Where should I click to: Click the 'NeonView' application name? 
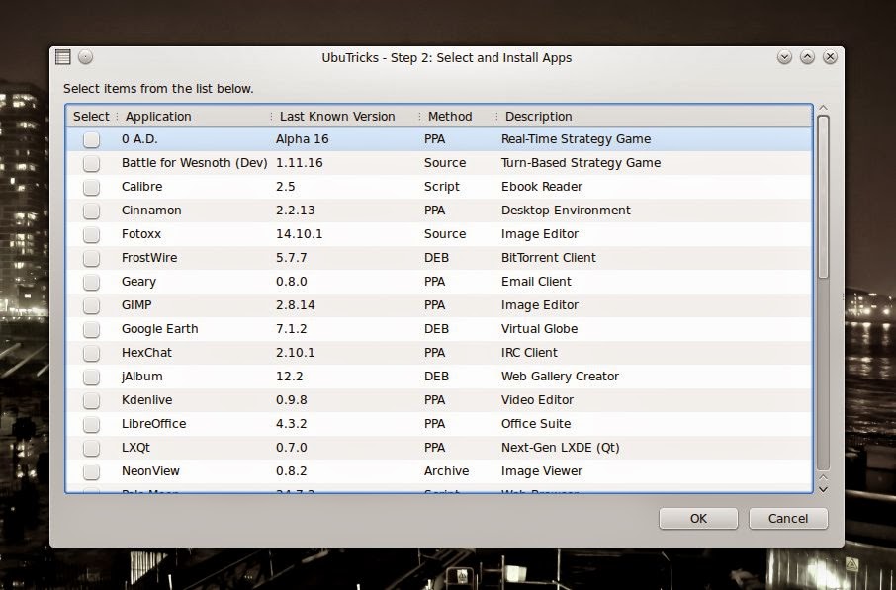pos(150,471)
